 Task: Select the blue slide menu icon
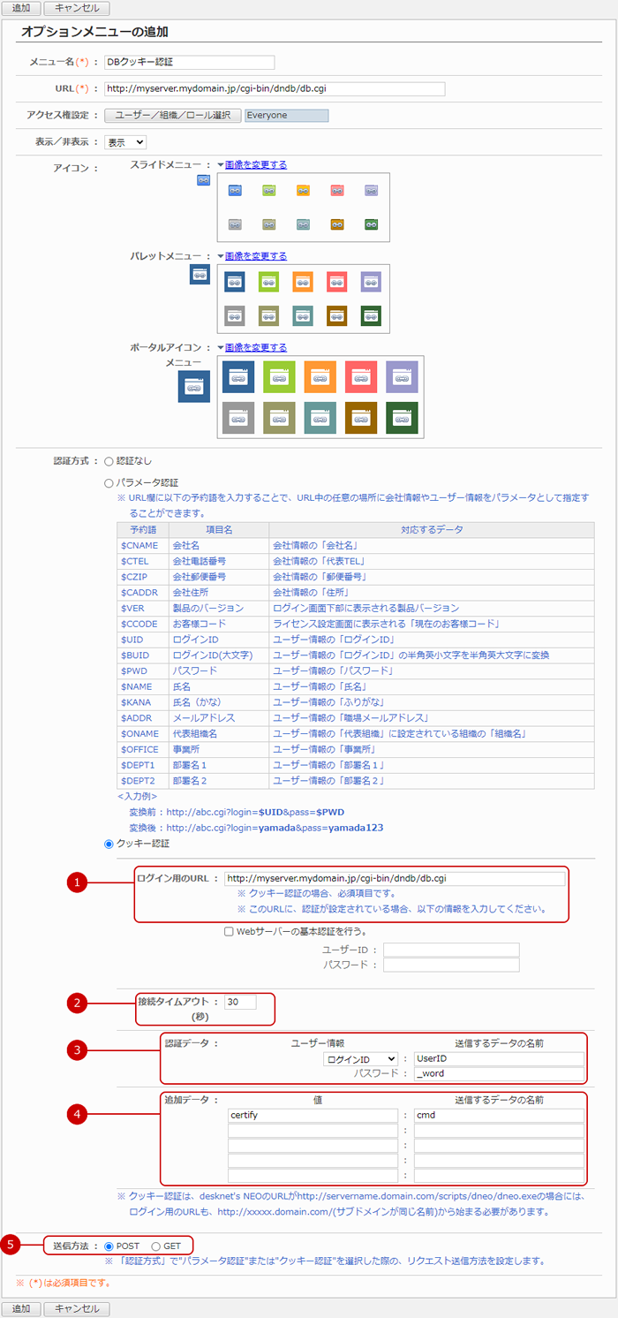point(235,190)
